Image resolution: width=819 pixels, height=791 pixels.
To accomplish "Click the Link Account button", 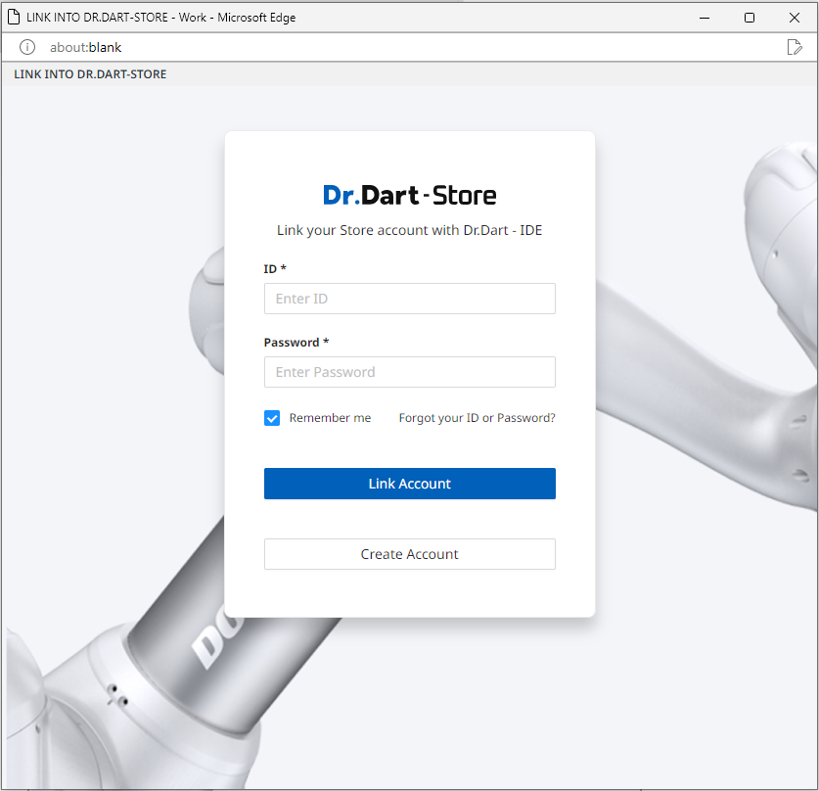I will click(x=409, y=484).
